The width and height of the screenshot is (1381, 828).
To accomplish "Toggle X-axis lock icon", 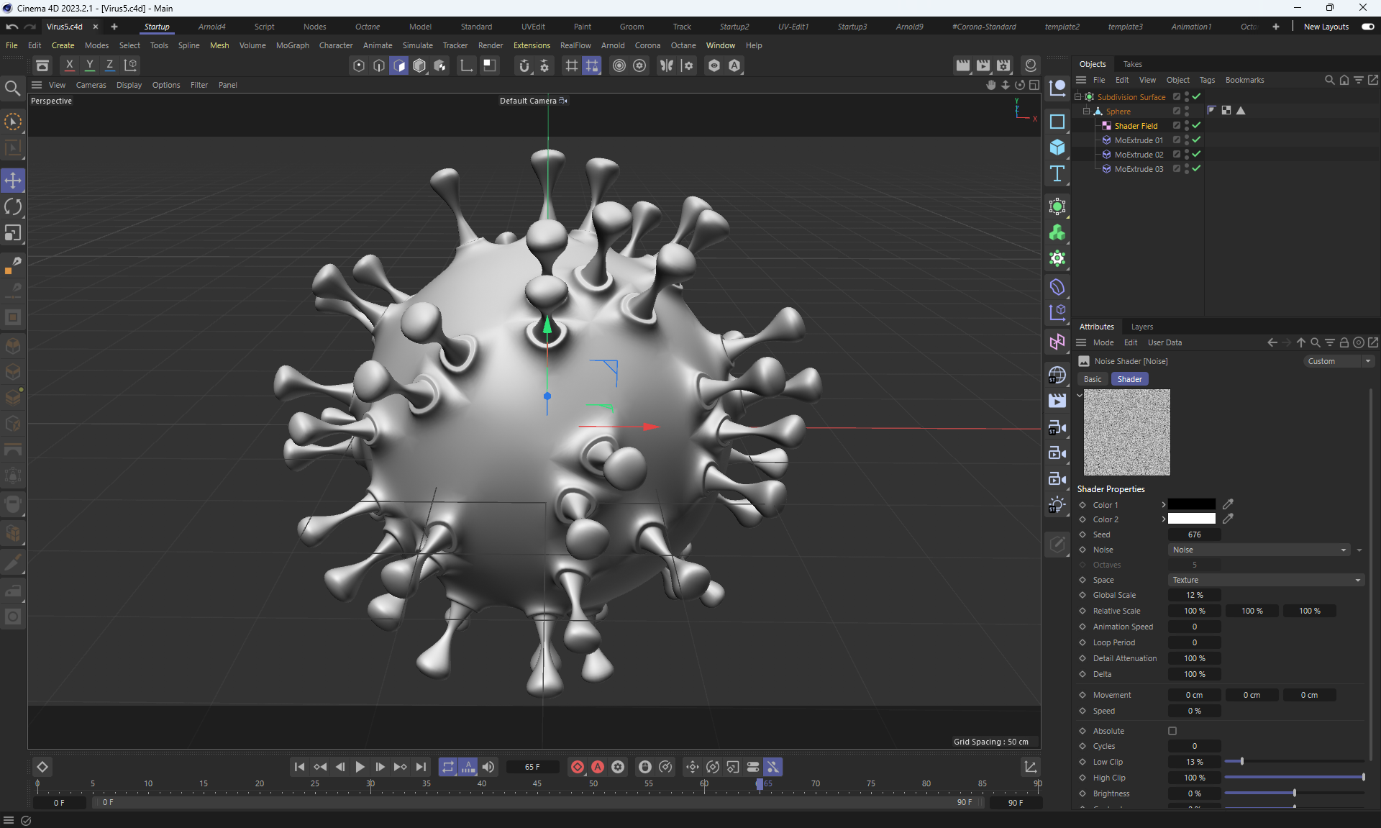I will (x=69, y=65).
